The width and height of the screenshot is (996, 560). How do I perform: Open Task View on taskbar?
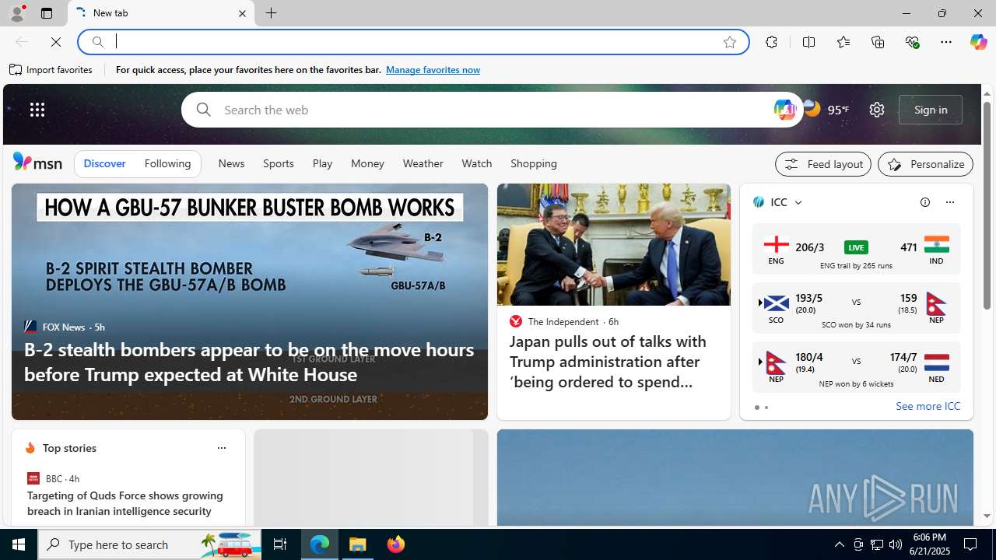click(280, 544)
